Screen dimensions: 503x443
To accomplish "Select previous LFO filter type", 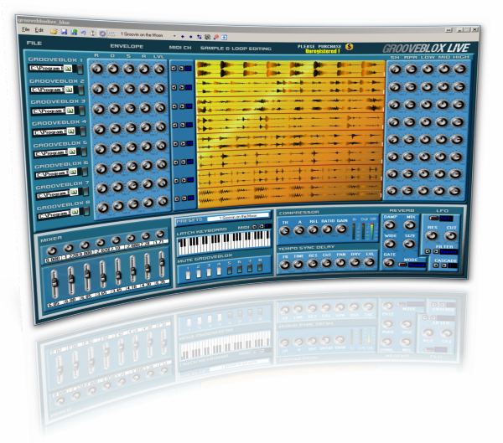I will [x=428, y=251].
